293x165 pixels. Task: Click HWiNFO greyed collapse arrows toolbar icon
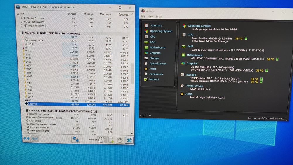click(x=35, y=138)
